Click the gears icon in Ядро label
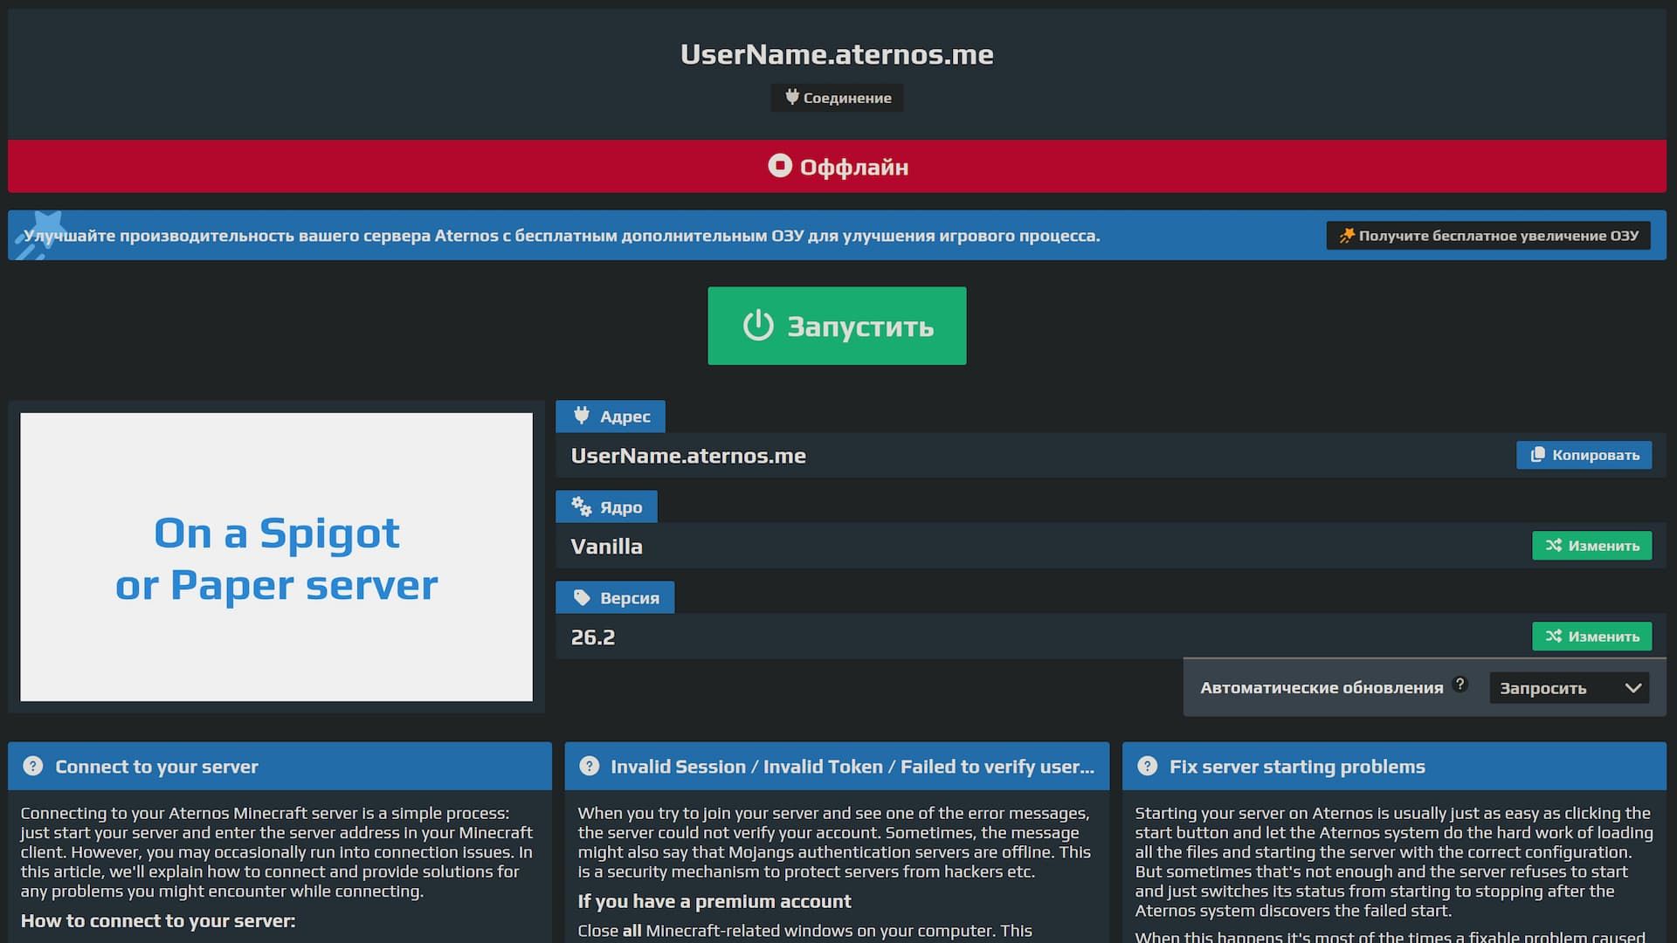Image resolution: width=1677 pixels, height=943 pixels. [x=582, y=506]
